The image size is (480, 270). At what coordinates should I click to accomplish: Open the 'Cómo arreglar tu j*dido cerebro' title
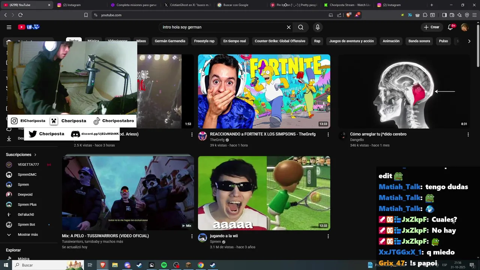click(x=378, y=134)
